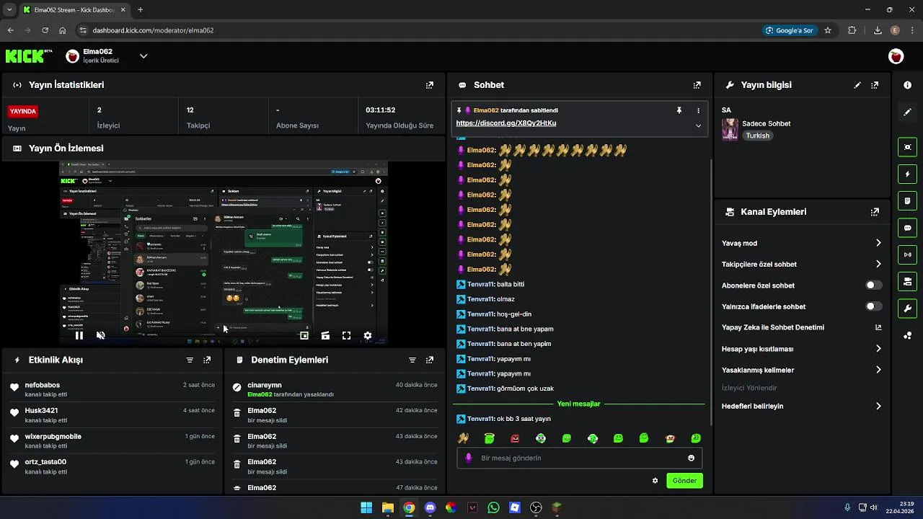This screenshot has width=923, height=519.
Task: Reload the page in Chrome
Action: click(x=45, y=30)
